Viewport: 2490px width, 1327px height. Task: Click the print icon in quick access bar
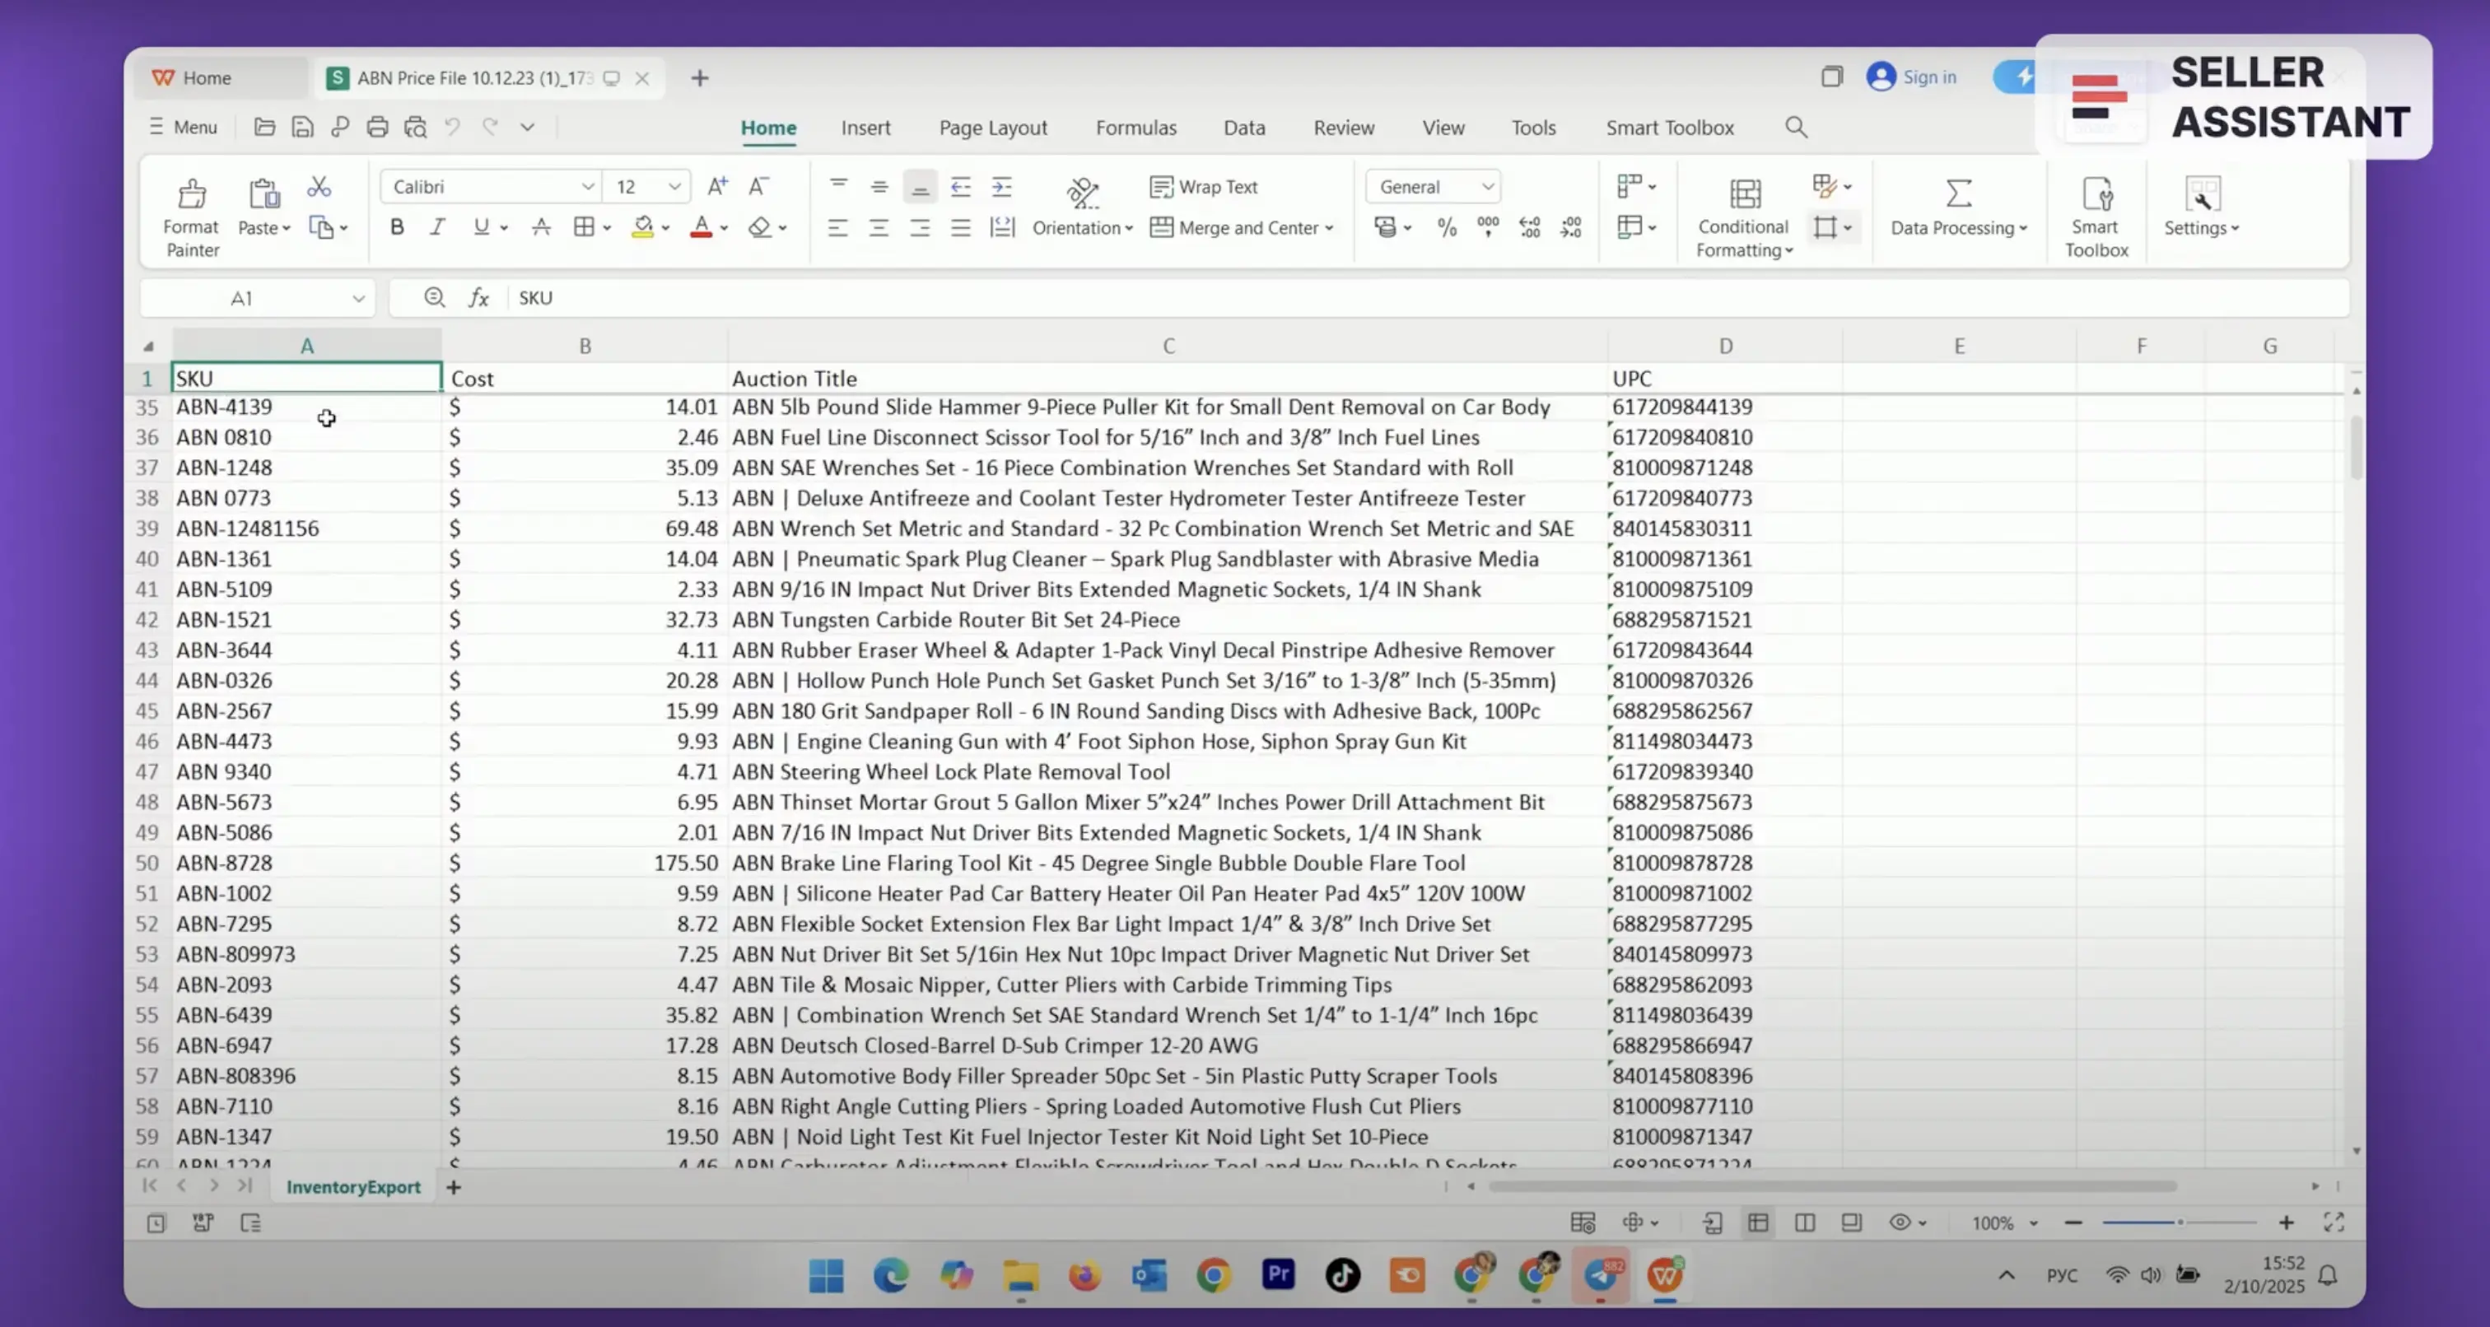pos(377,128)
